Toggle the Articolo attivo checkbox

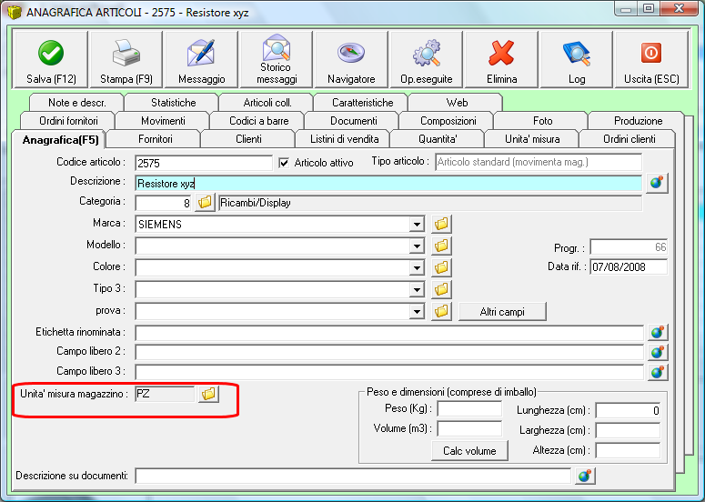[x=284, y=163]
